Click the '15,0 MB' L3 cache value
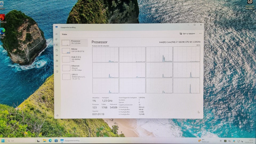 [x=141, y=114]
